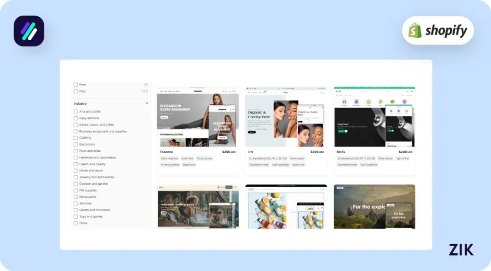The height and width of the screenshot is (271, 491).
Task: Check Health and beauty filter
Action: 75,164
